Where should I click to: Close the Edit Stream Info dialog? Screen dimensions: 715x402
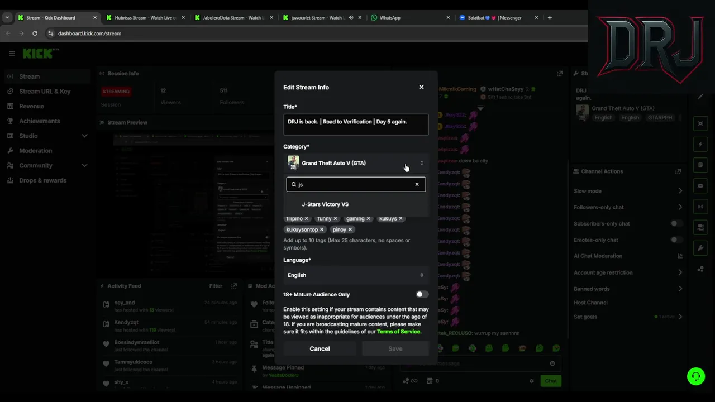(x=421, y=87)
